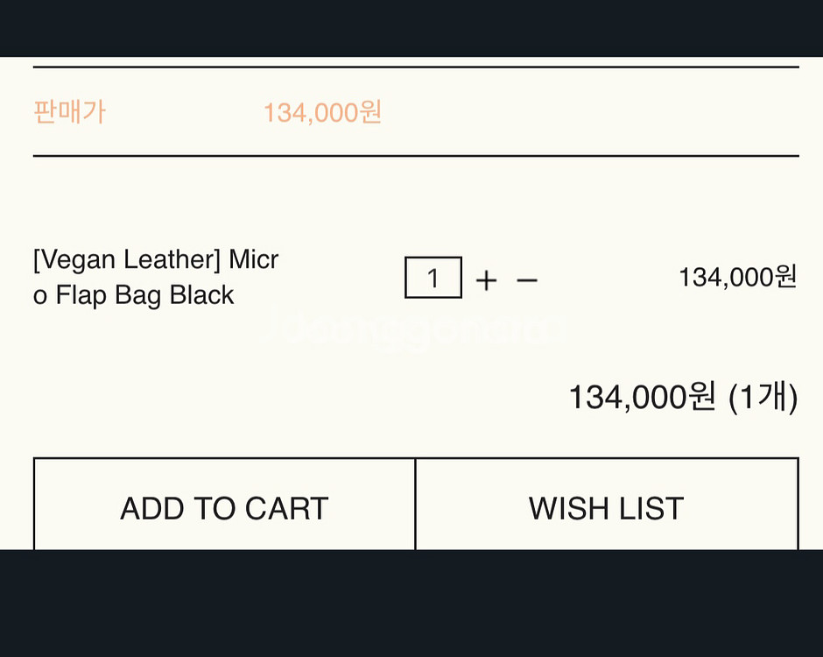Decrease quantity with the minus icon
The image size is (823, 657).
(526, 280)
